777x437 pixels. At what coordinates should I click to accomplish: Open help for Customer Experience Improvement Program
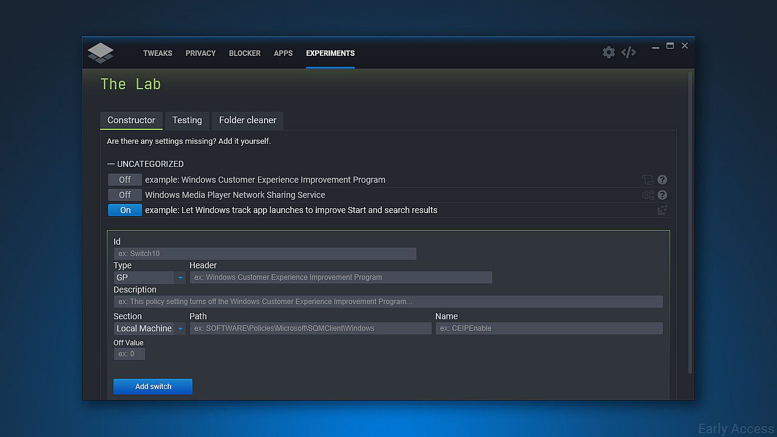click(x=662, y=180)
